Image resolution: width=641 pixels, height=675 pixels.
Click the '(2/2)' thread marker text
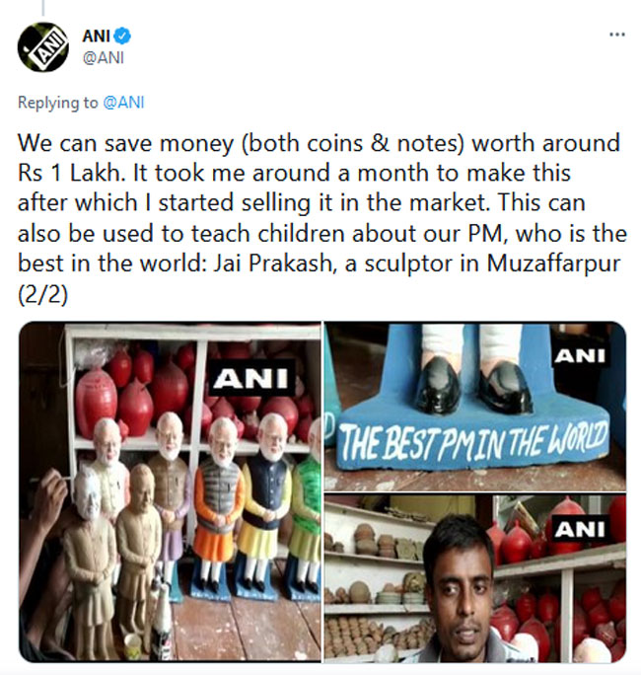pyautogui.click(x=42, y=295)
